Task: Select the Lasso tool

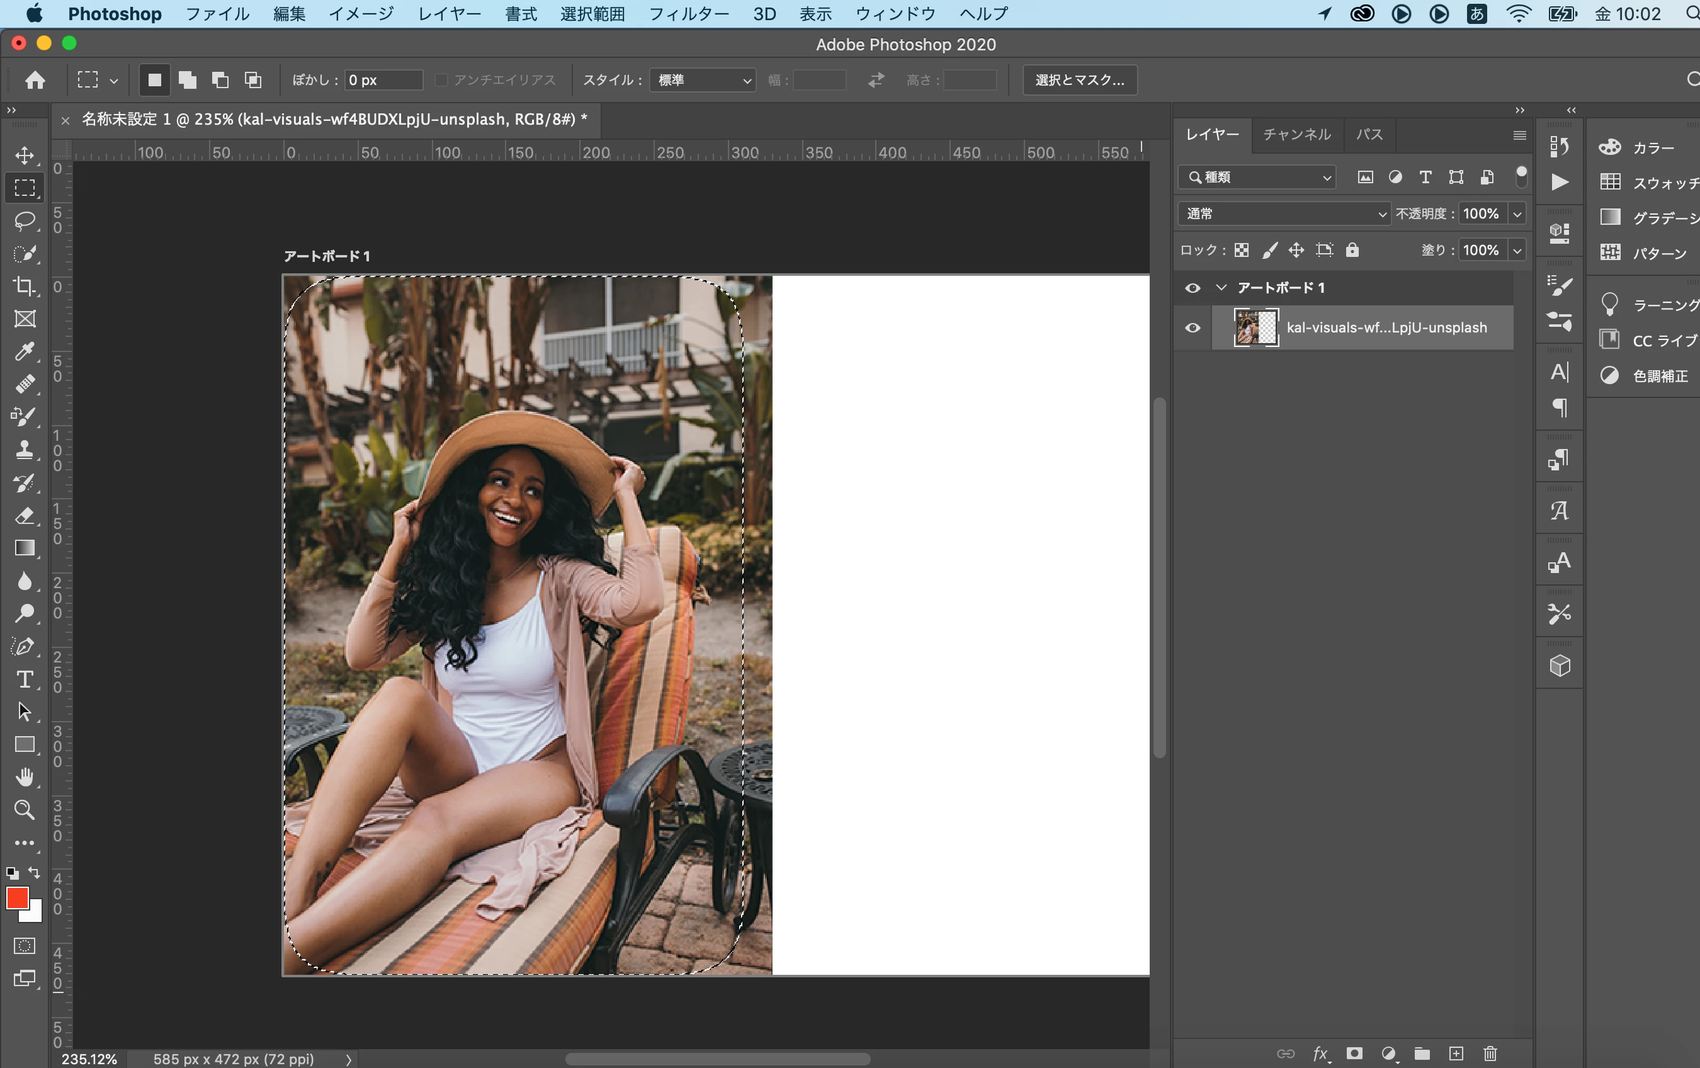Action: coord(25,221)
